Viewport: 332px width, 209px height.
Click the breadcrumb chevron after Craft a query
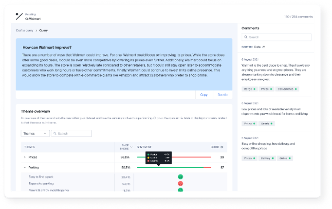point(36,31)
